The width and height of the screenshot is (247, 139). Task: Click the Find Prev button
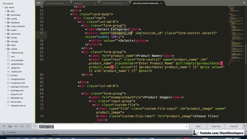point(216,126)
